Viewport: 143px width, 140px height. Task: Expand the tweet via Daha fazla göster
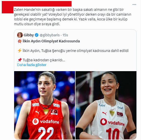[32, 65]
